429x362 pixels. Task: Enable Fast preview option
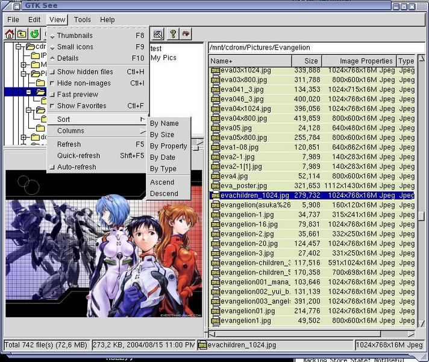click(x=98, y=95)
